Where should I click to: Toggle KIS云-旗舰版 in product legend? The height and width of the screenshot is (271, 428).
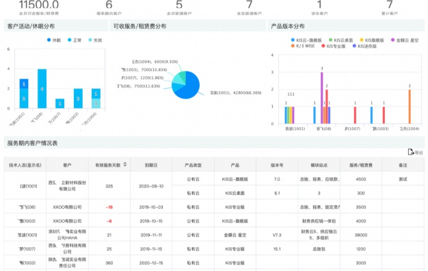click(x=306, y=40)
